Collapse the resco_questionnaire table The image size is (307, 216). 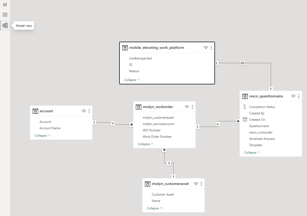point(252,153)
